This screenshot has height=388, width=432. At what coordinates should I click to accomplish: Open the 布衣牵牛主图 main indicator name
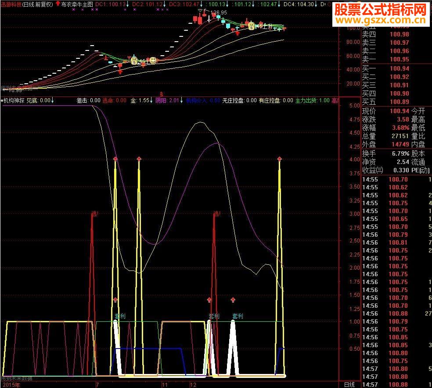pyautogui.click(x=77, y=4)
